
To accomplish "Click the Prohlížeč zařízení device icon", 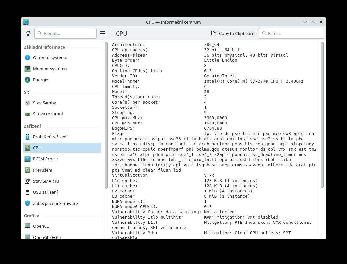I will (x=27, y=137).
